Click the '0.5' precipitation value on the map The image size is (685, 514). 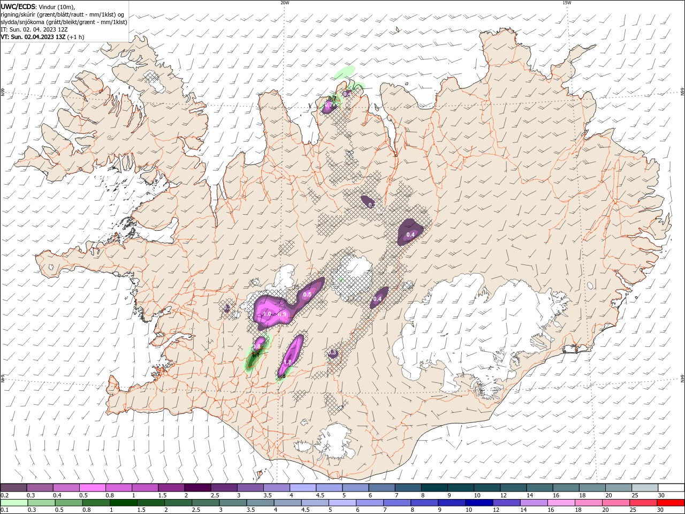(x=307, y=294)
